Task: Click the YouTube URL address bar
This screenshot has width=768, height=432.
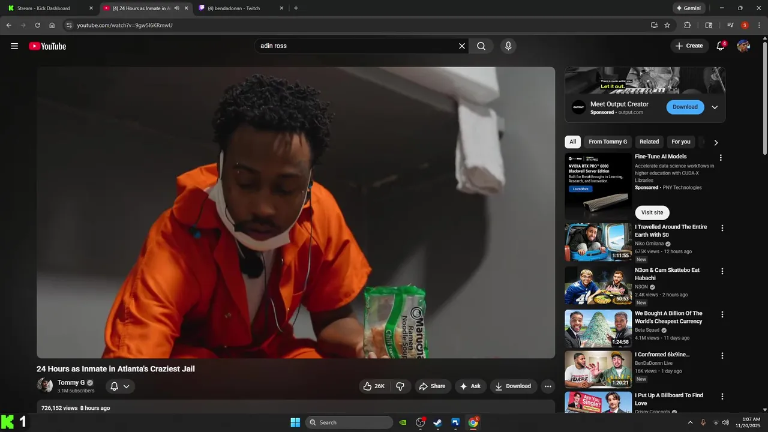Action: click(x=360, y=25)
